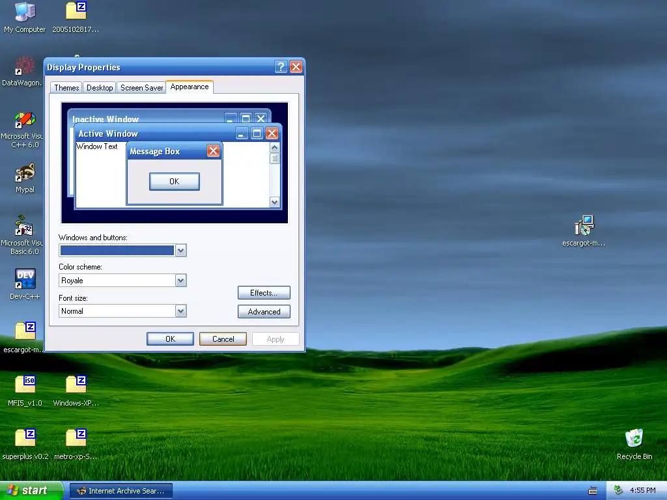Click the preview scrollbar down arrow

tap(275, 202)
